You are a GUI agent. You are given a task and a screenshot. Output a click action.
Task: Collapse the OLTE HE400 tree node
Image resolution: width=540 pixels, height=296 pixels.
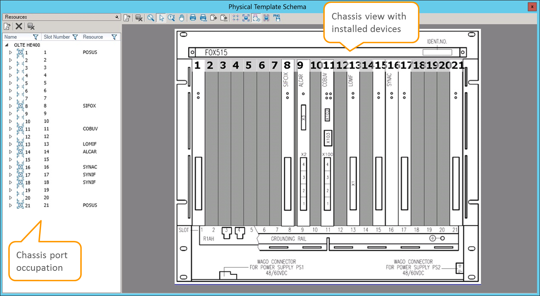coord(6,45)
